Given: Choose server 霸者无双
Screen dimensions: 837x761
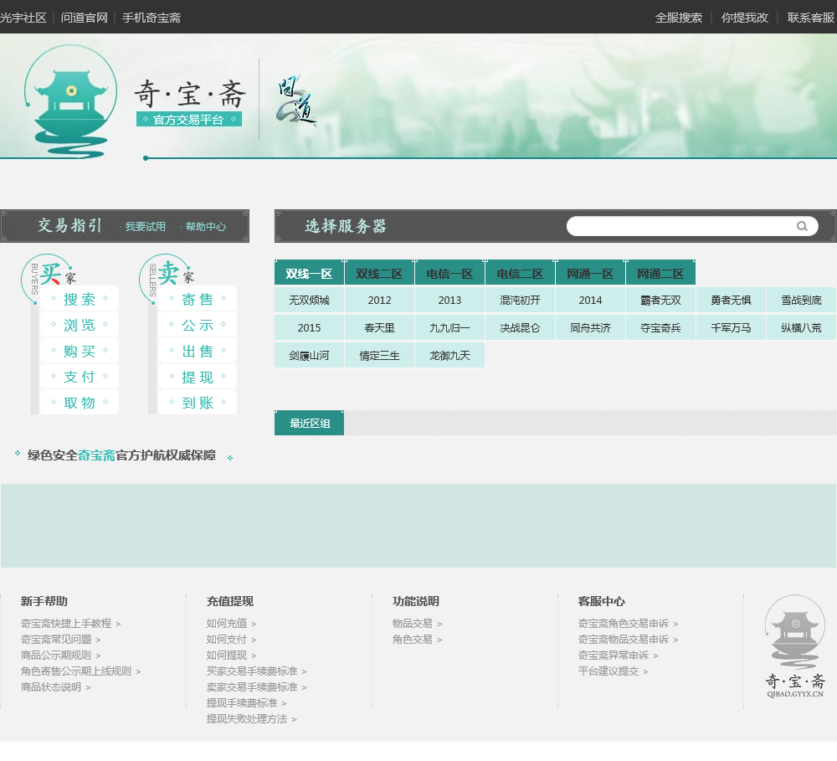Looking at the screenshot, I should tap(660, 300).
